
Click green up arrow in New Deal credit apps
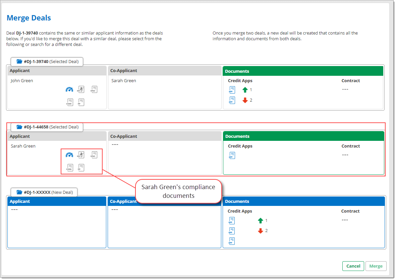click(x=261, y=221)
